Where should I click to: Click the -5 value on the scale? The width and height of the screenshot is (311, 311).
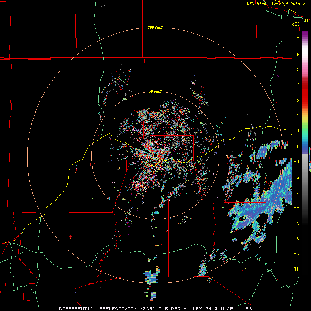297,223
